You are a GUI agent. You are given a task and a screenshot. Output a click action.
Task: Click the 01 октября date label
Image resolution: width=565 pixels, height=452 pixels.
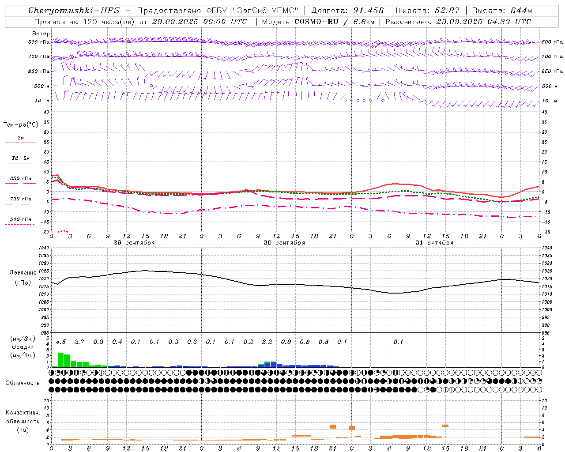pyautogui.click(x=434, y=243)
